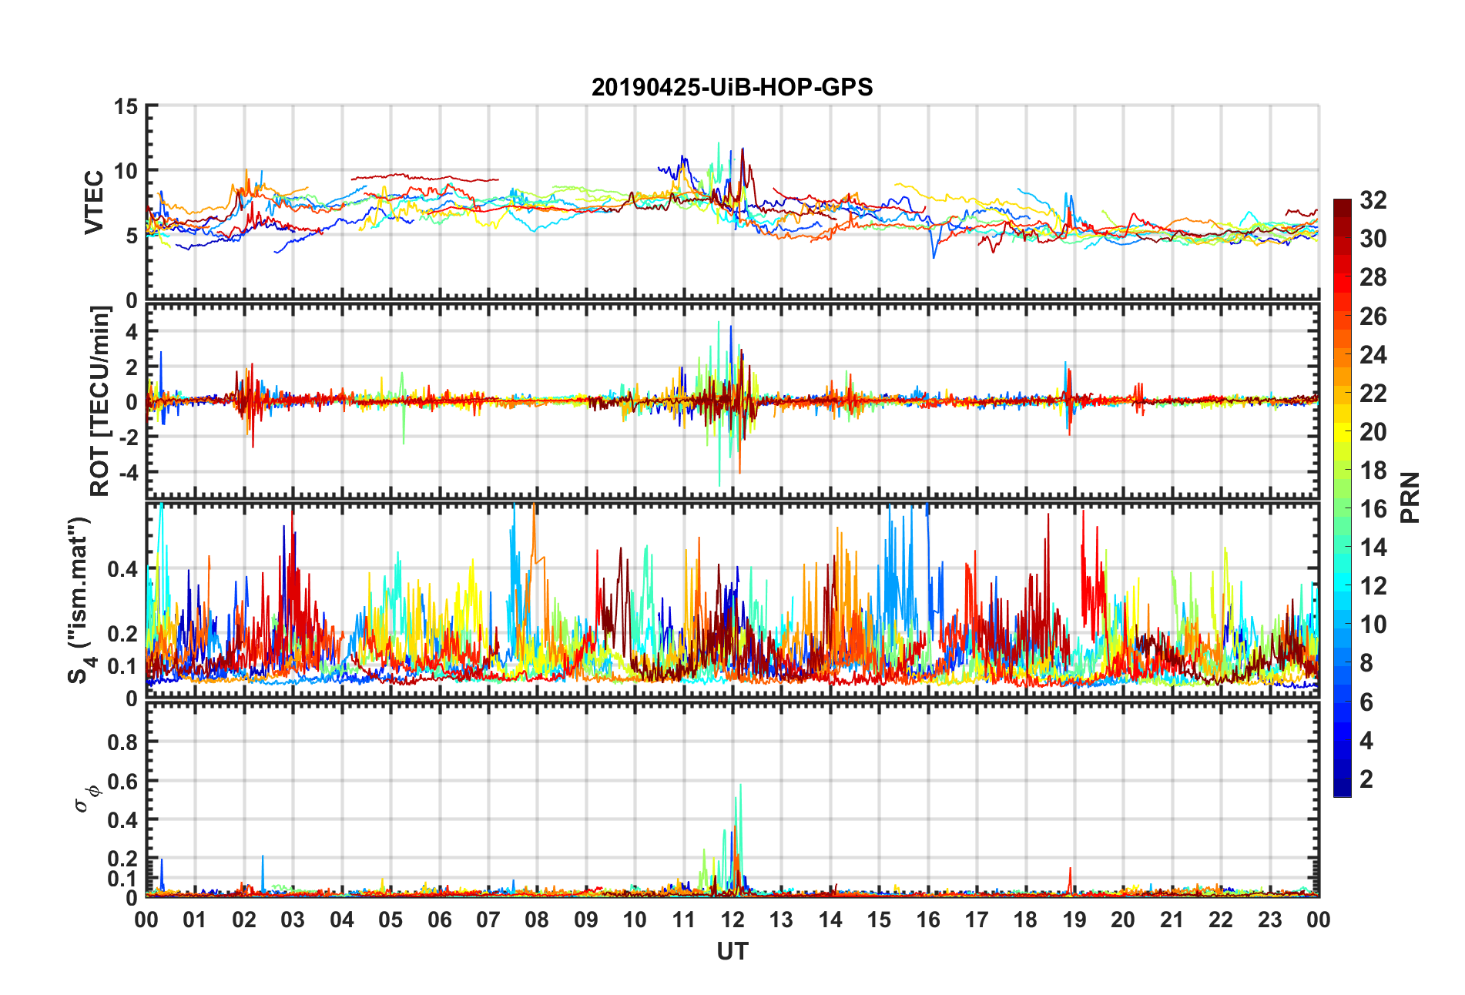Click the VTEC y-axis label

[94, 202]
